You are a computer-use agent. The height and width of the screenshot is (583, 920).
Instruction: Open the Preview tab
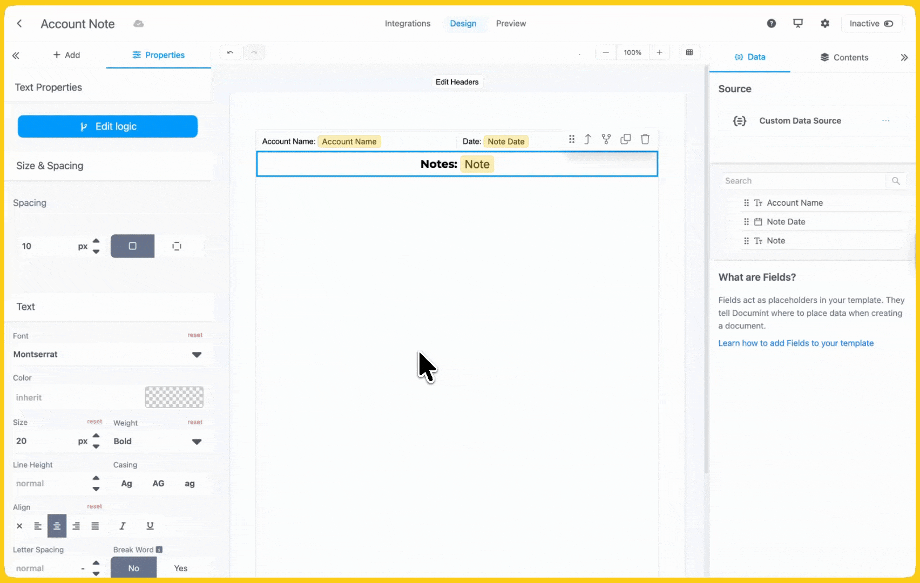tap(511, 24)
